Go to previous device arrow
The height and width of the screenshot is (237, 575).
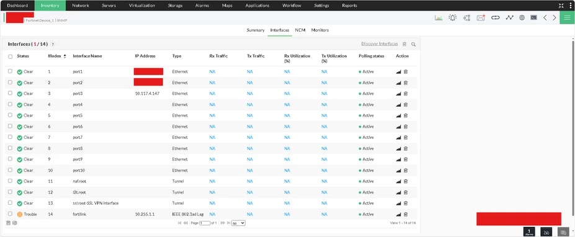pyautogui.click(x=545, y=17)
